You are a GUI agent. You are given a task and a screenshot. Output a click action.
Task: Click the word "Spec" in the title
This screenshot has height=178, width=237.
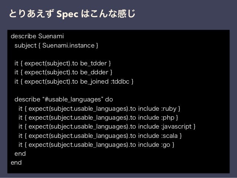[67, 14]
